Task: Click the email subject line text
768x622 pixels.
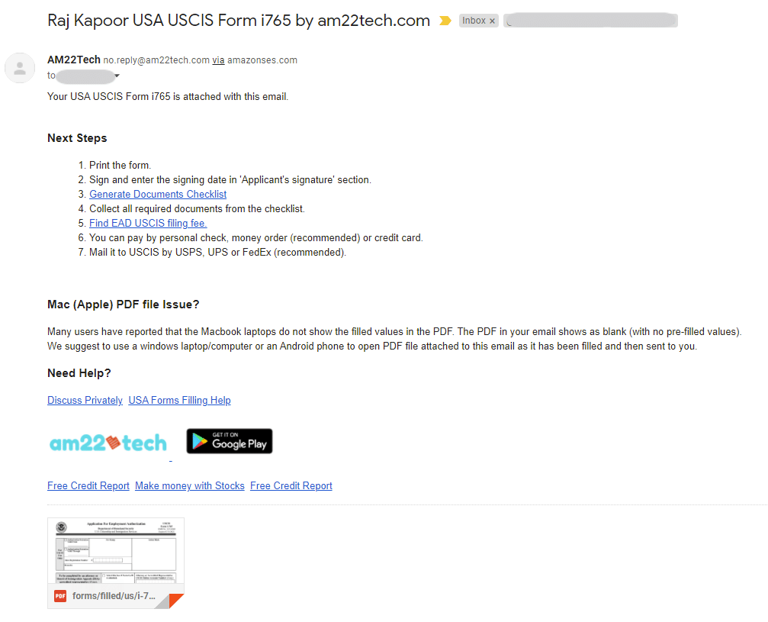Action: click(x=236, y=21)
